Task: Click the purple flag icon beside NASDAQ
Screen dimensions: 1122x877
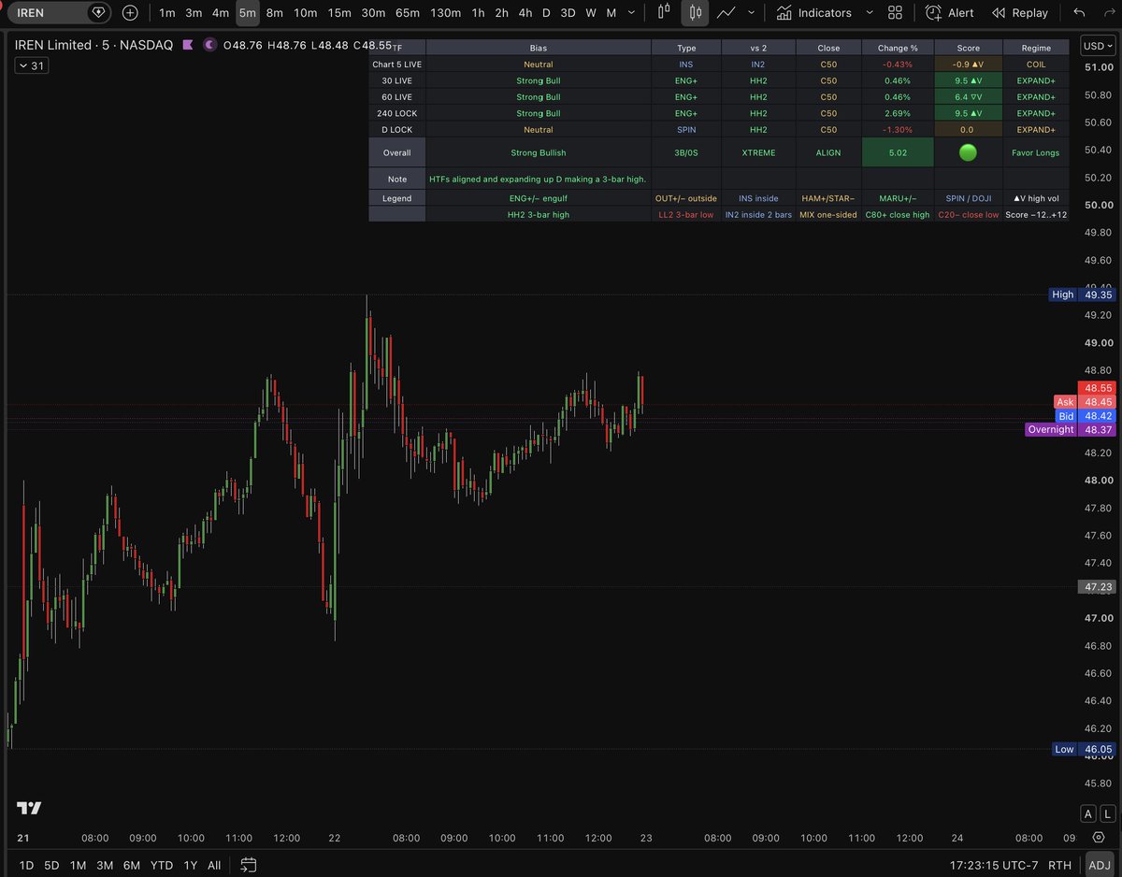Action: pyautogui.click(x=188, y=45)
